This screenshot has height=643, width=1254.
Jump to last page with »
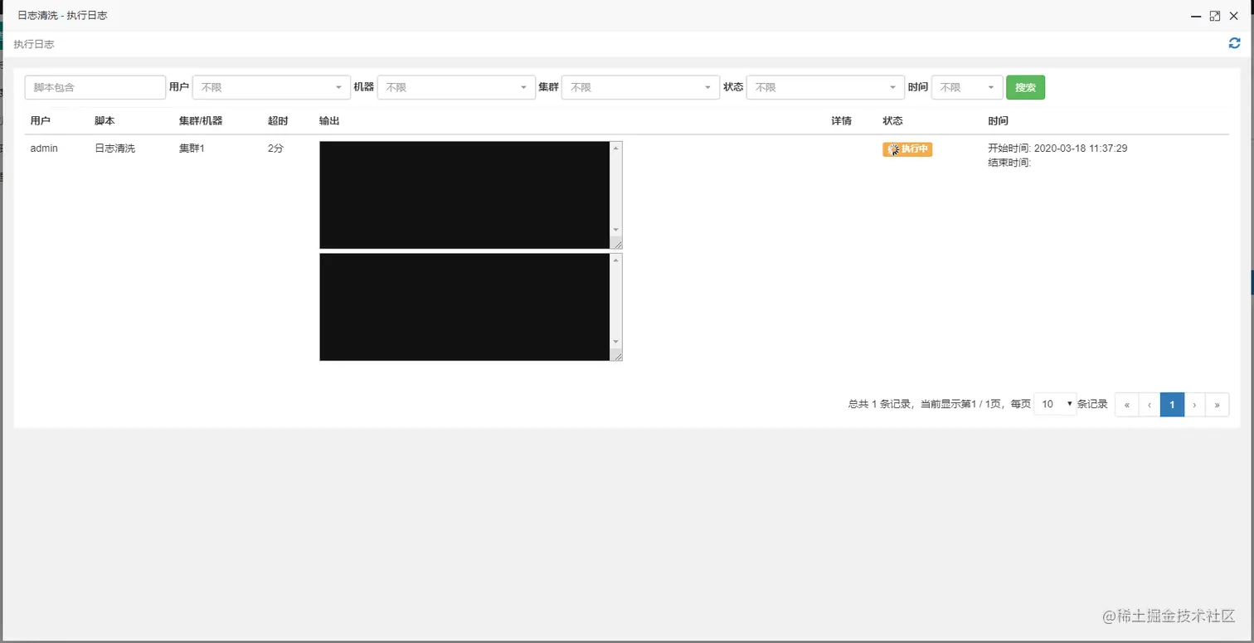coord(1217,404)
